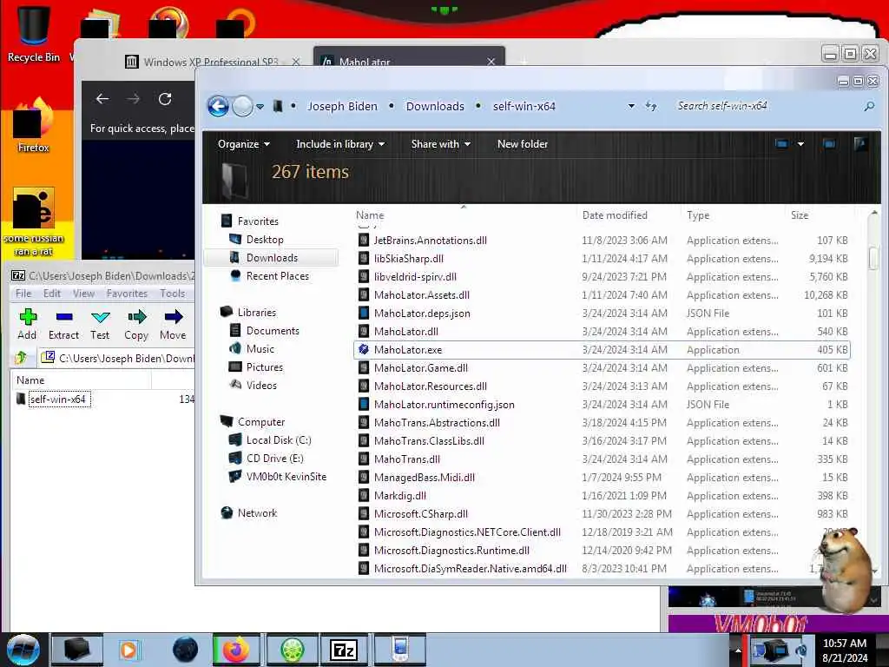Select Joseph Biden in the breadcrumb
889x667 pixels.
pos(342,106)
